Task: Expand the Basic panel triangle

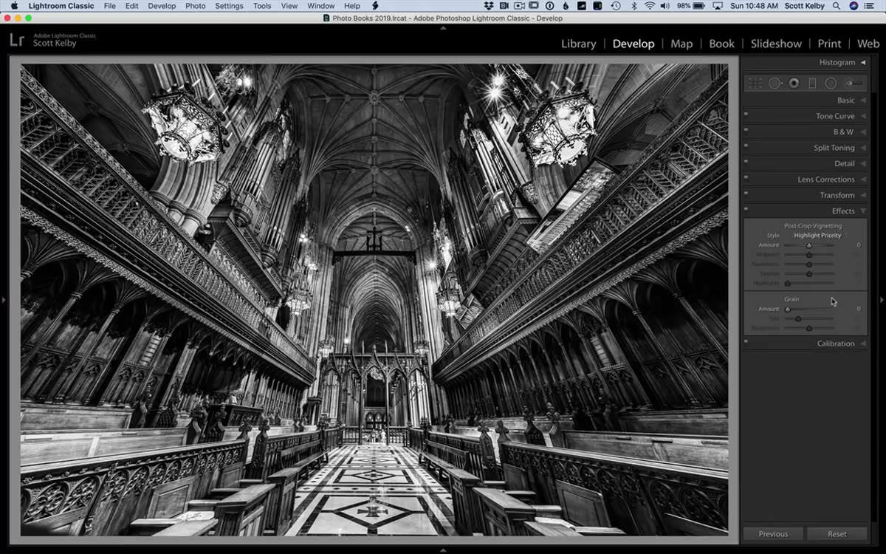Action: click(x=862, y=100)
